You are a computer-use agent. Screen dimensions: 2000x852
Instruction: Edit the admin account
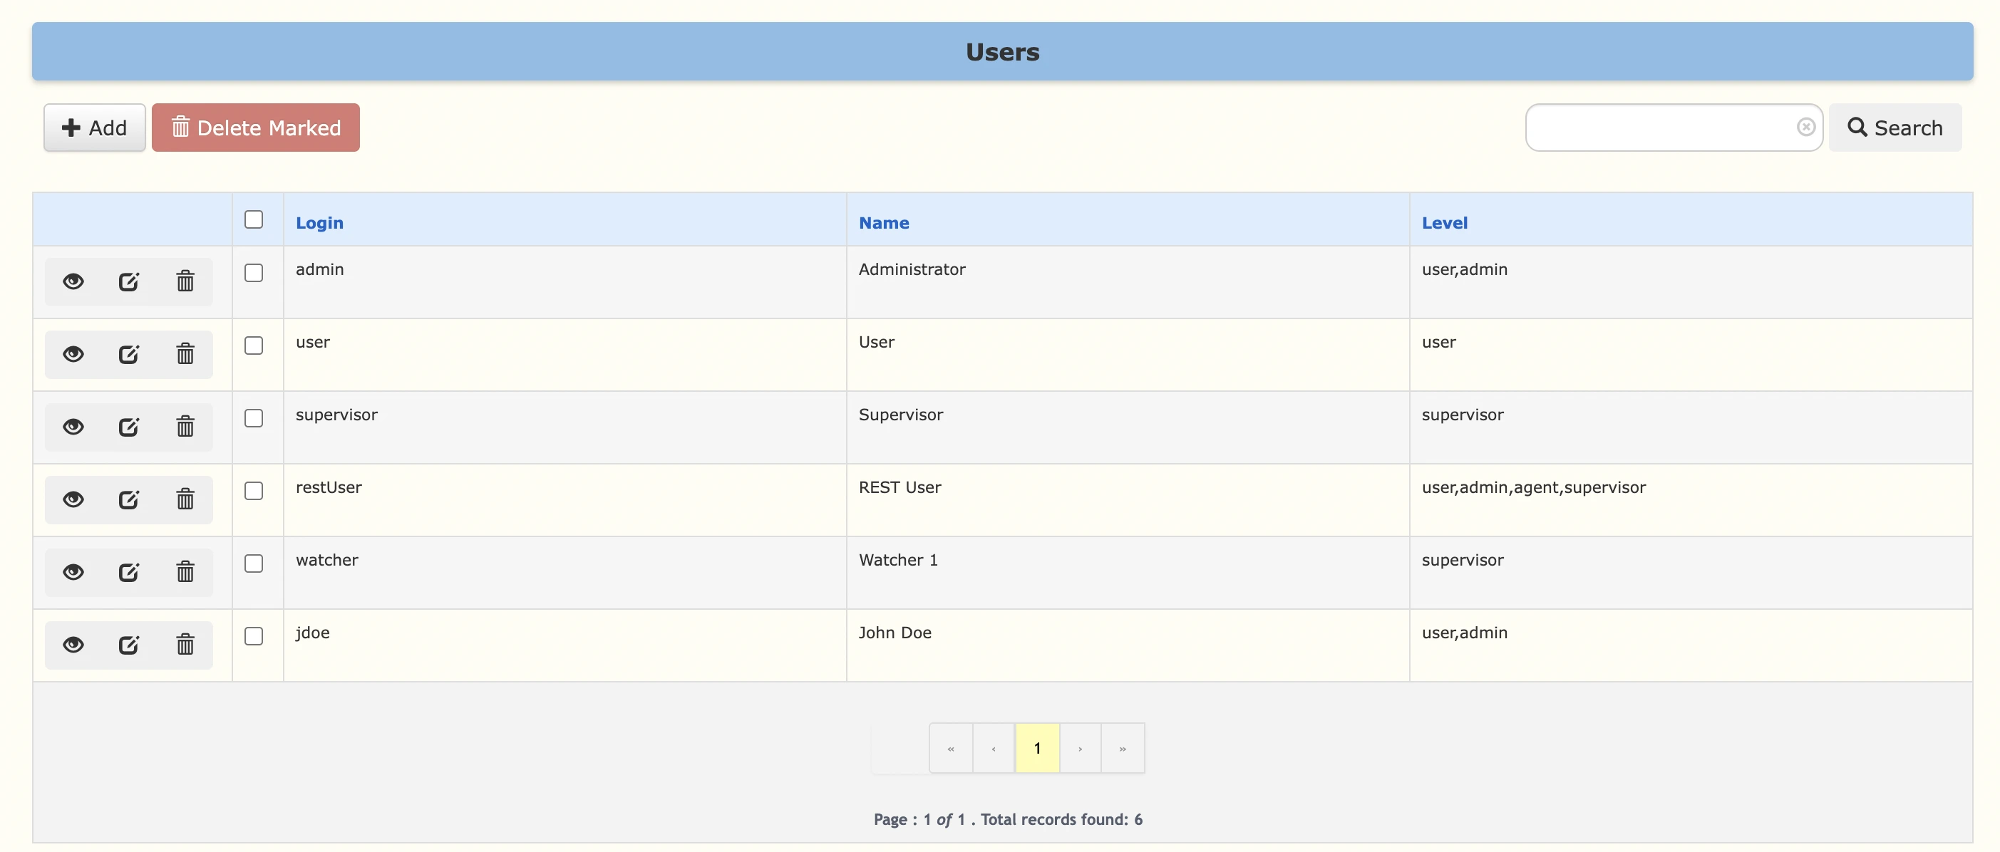(129, 281)
